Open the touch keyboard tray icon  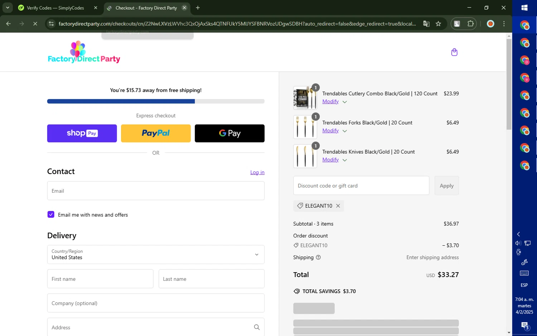tap(524, 273)
